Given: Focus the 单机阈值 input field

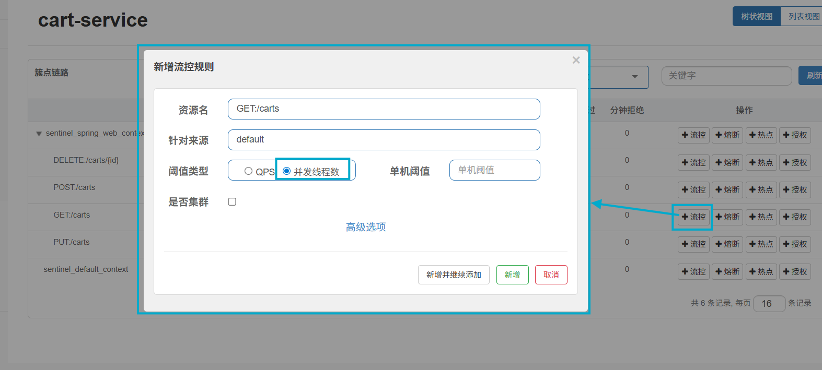Looking at the screenshot, I should click(x=494, y=170).
